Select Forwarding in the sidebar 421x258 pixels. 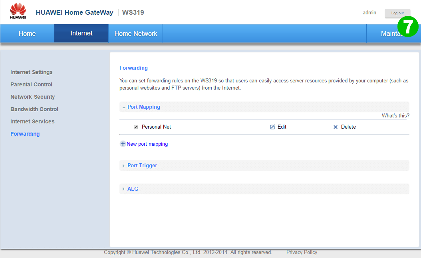pos(25,134)
